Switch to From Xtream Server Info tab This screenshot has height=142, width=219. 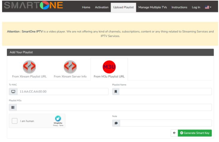pos(70,77)
